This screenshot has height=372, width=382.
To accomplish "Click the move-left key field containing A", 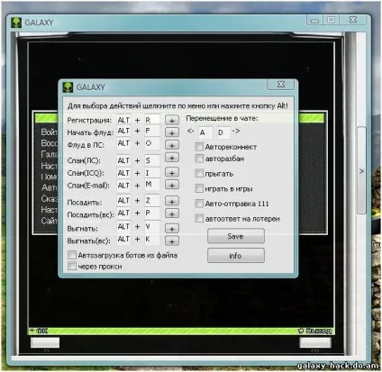I will 205,132.
